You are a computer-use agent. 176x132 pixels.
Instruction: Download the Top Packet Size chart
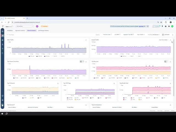point(170,83)
